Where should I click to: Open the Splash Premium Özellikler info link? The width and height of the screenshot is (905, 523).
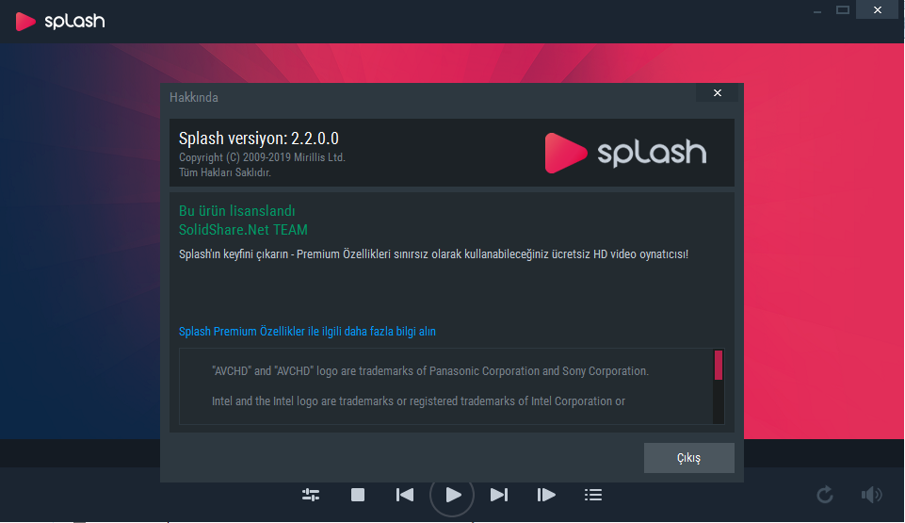tap(307, 332)
